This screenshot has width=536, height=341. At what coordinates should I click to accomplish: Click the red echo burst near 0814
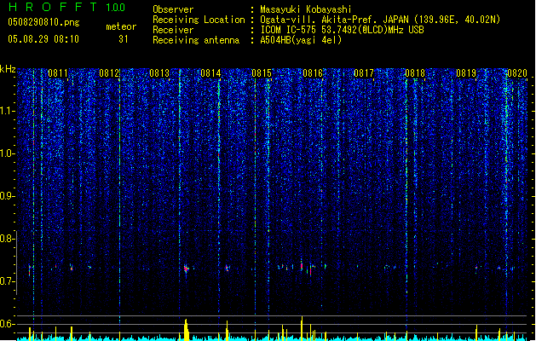227,269
